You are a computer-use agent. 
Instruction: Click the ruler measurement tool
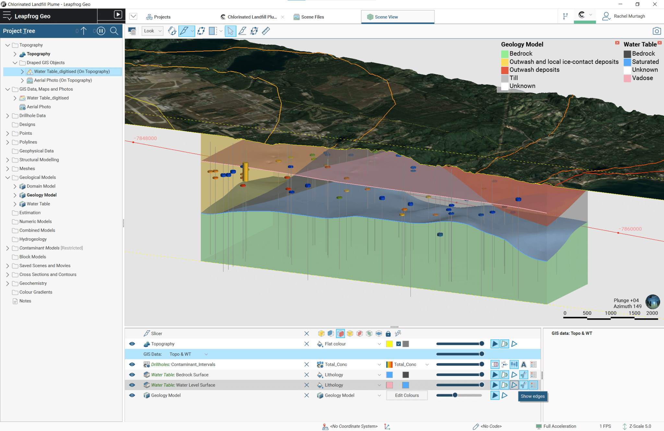click(x=266, y=31)
